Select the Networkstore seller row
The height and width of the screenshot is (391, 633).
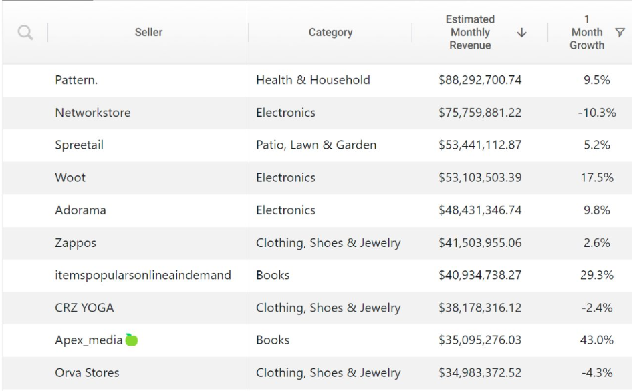(x=92, y=113)
